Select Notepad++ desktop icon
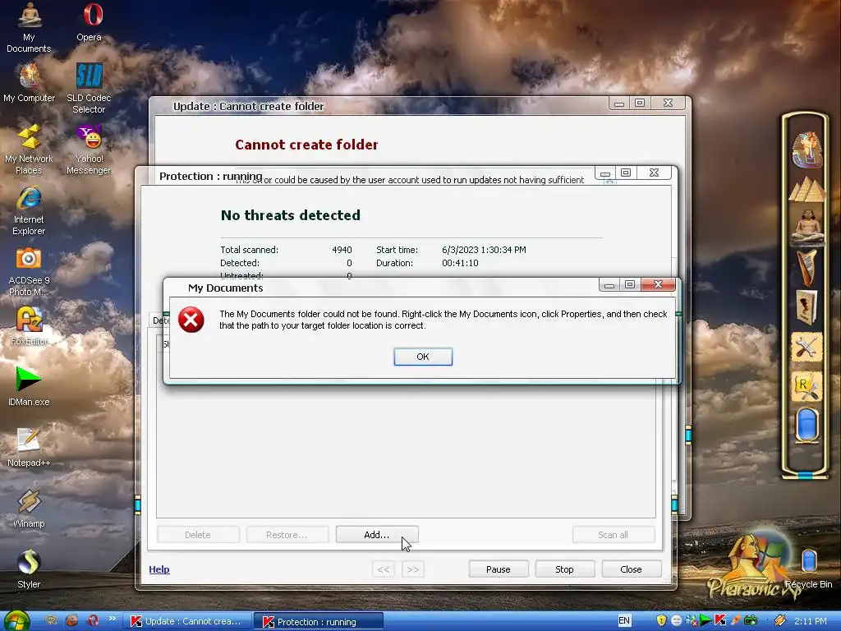Viewport: 841px width, 631px height. click(x=29, y=447)
